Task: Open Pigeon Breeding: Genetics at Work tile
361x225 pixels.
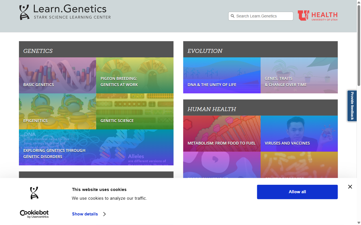Action: click(x=135, y=75)
